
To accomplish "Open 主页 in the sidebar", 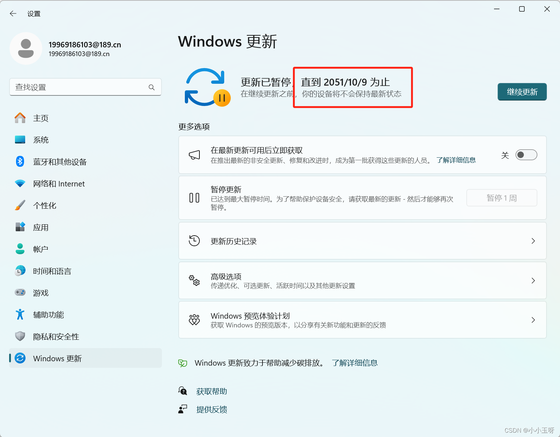I will click(85, 118).
